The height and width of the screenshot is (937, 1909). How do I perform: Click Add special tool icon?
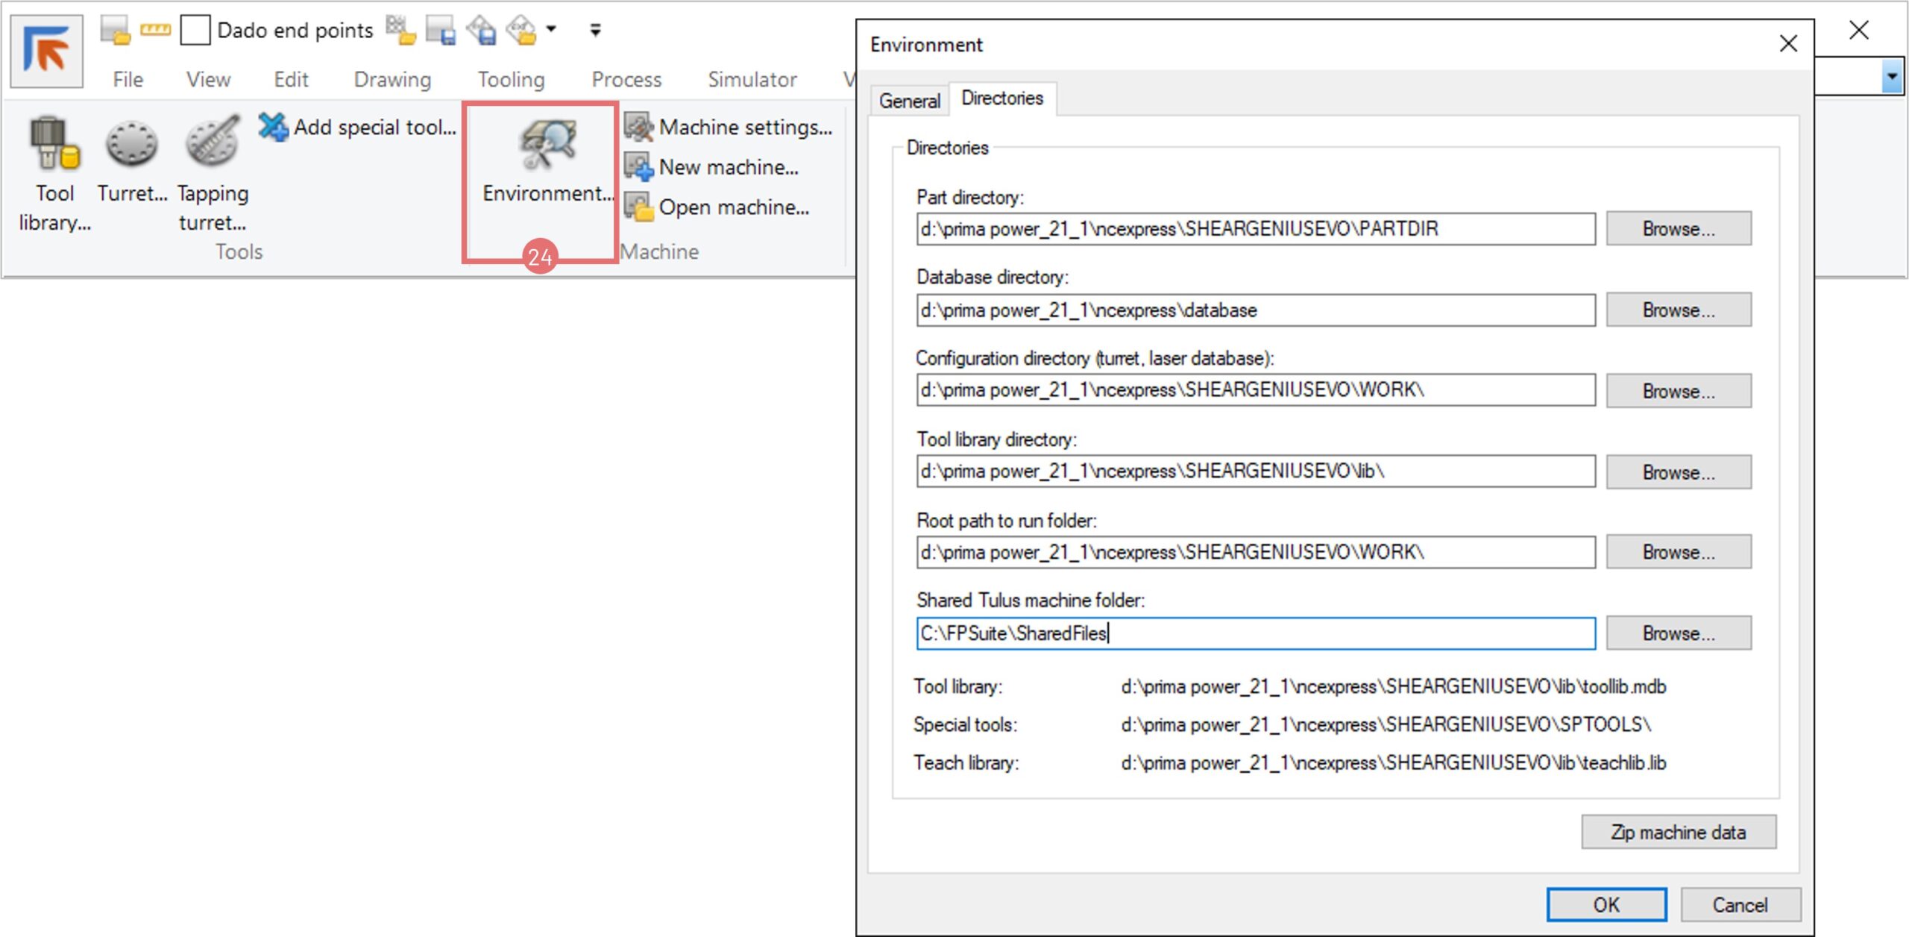click(x=274, y=127)
